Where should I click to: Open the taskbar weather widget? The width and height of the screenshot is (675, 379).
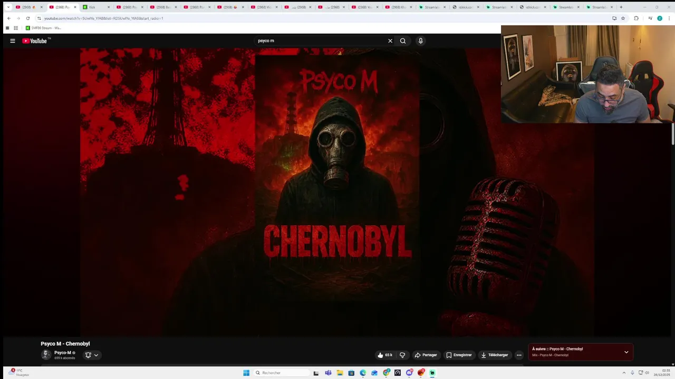point(18,373)
